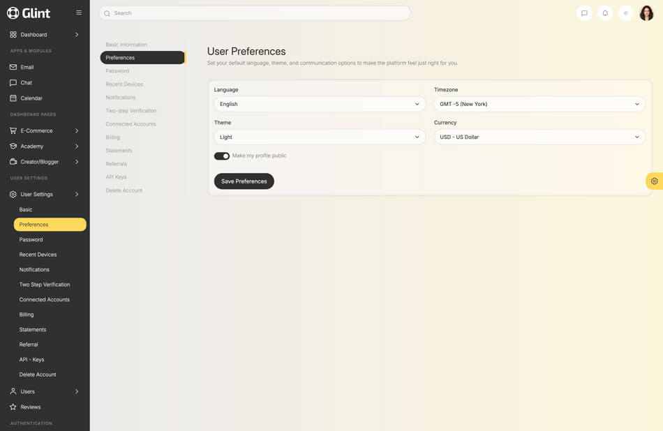Image resolution: width=663 pixels, height=431 pixels.
Task: Click the hamburger menu icon beside Glint logo
Action: [79, 13]
